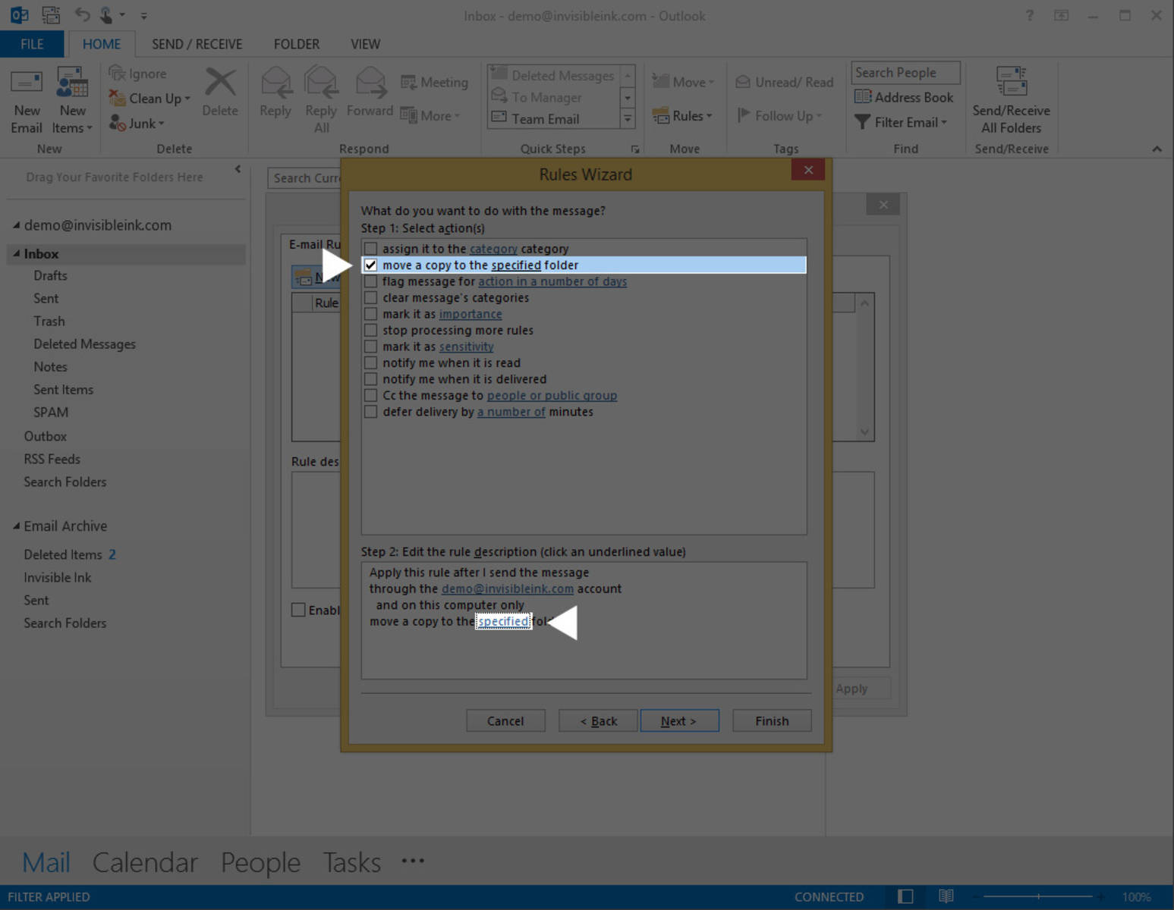Switch to FOLDER tab
1174x910 pixels.
pos(296,44)
